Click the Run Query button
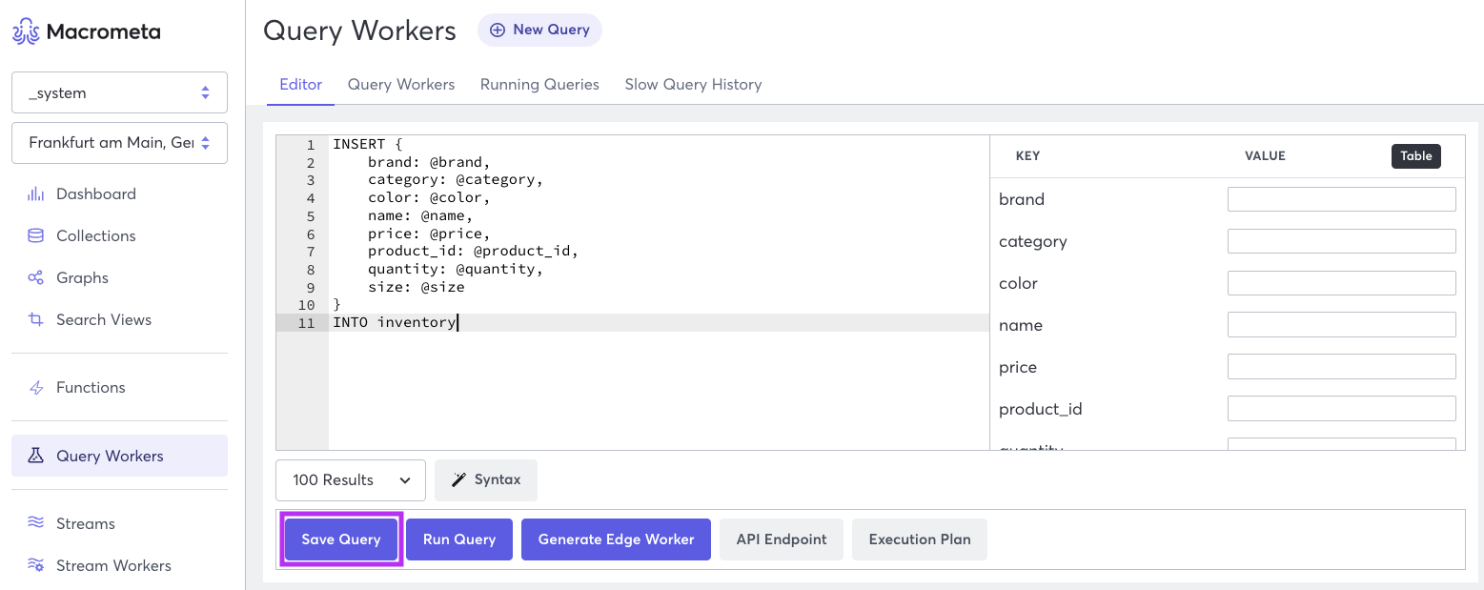Screen dimensions: 1484x590 [458, 539]
